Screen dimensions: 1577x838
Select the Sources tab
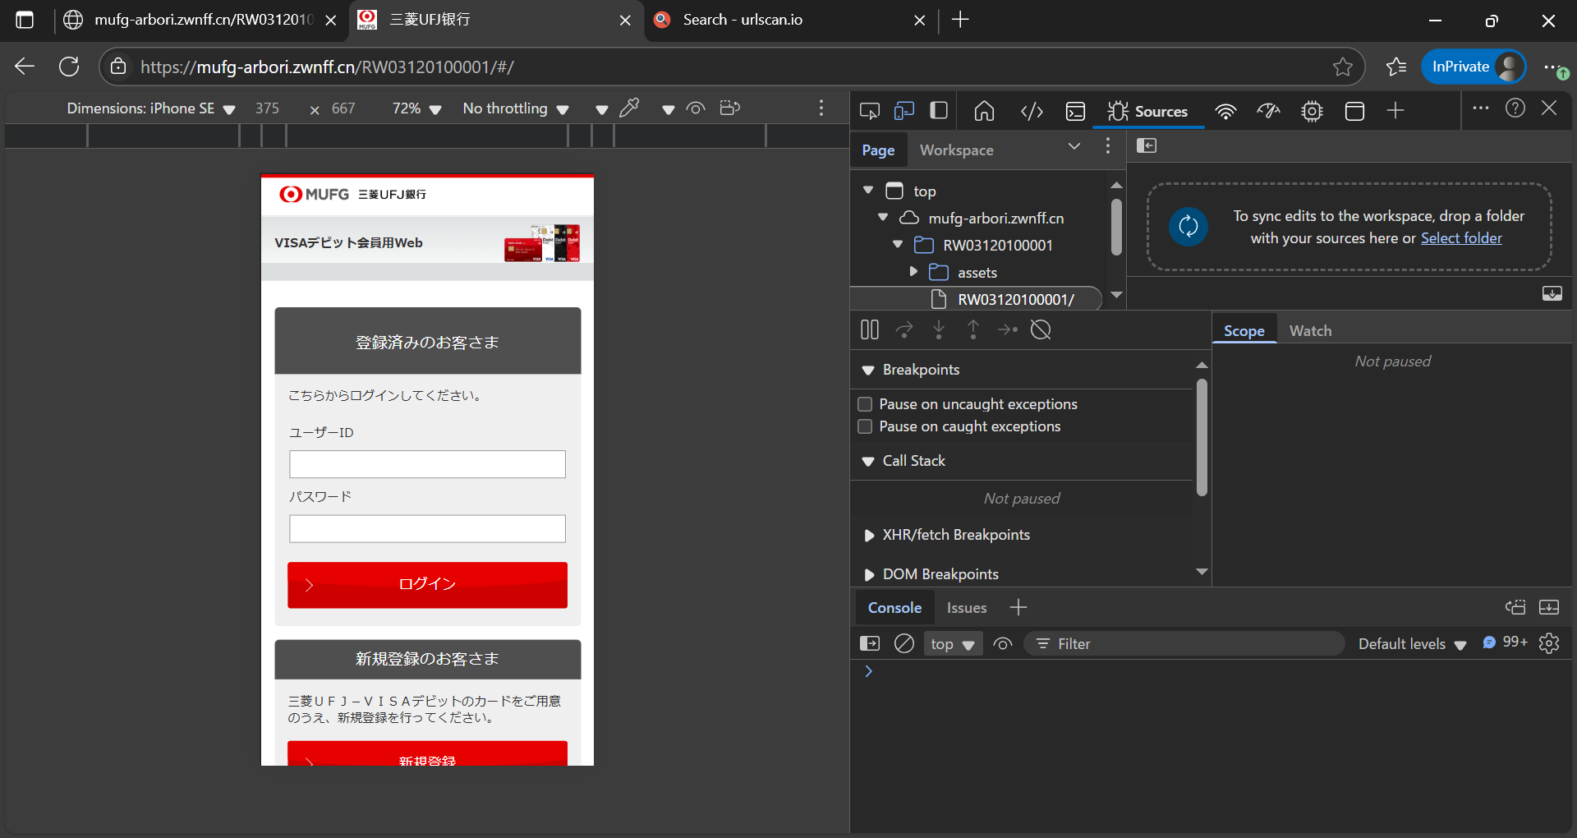point(1147,111)
